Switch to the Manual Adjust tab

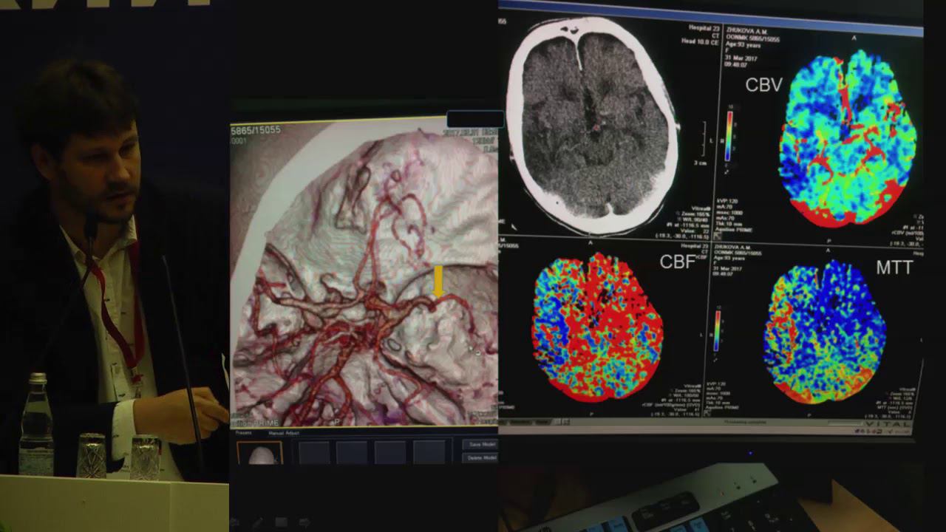pos(284,432)
